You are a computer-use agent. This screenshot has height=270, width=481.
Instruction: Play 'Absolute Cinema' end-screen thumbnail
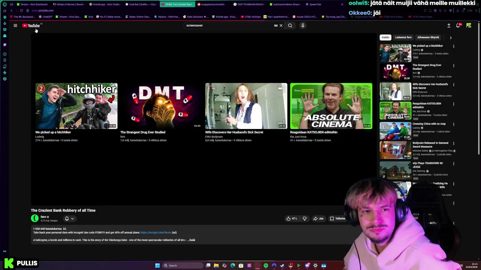point(331,106)
